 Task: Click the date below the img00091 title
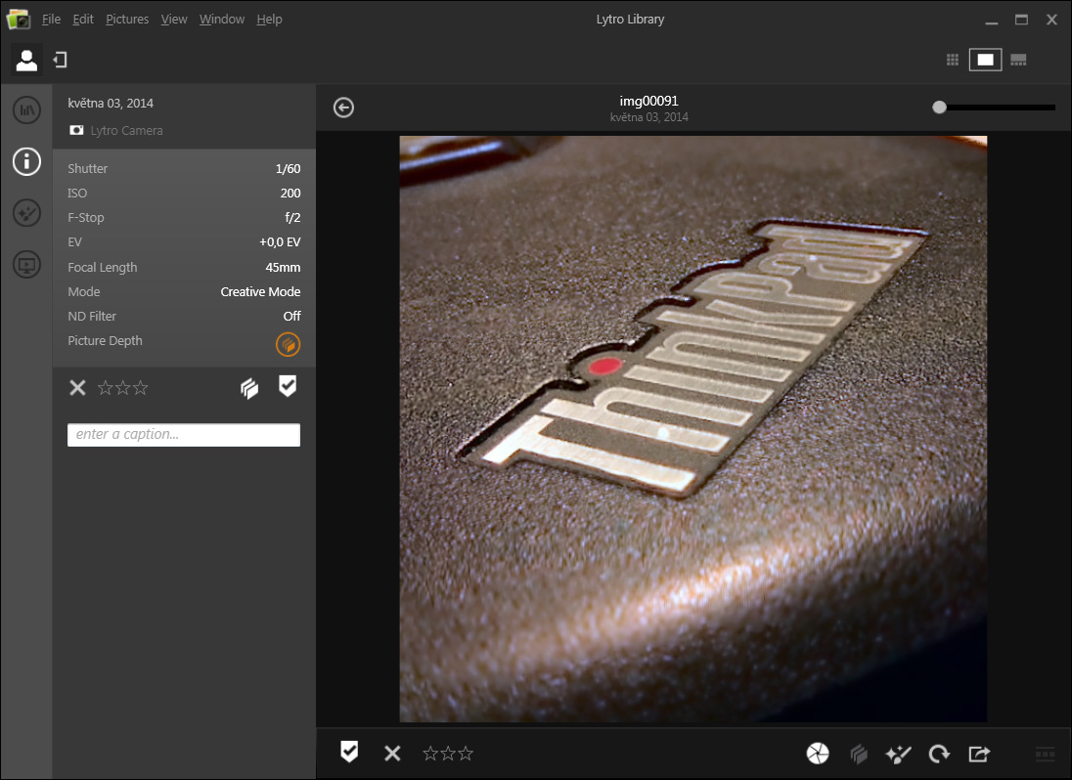(x=648, y=117)
